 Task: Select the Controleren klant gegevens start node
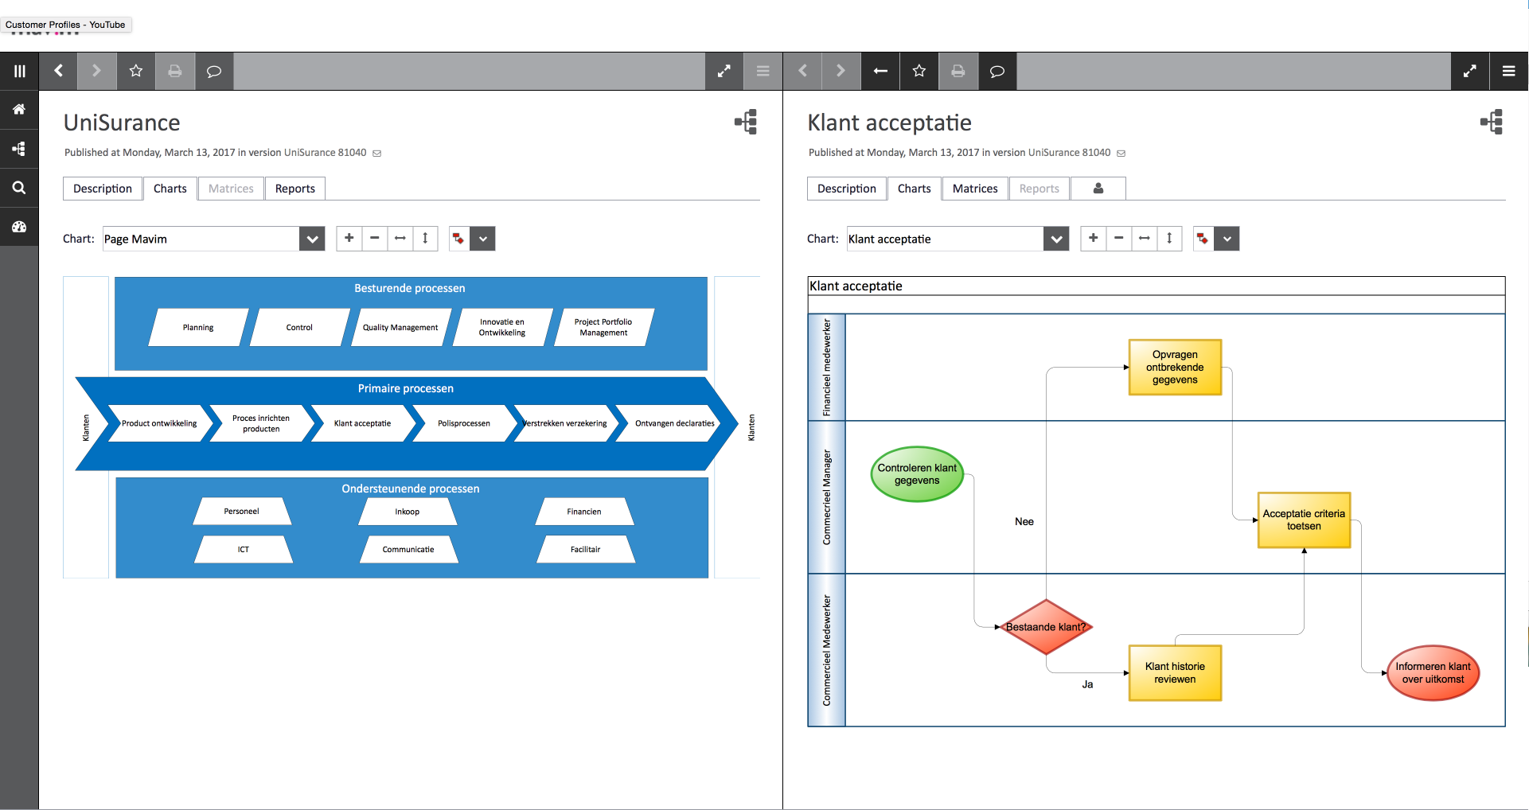[x=917, y=474]
